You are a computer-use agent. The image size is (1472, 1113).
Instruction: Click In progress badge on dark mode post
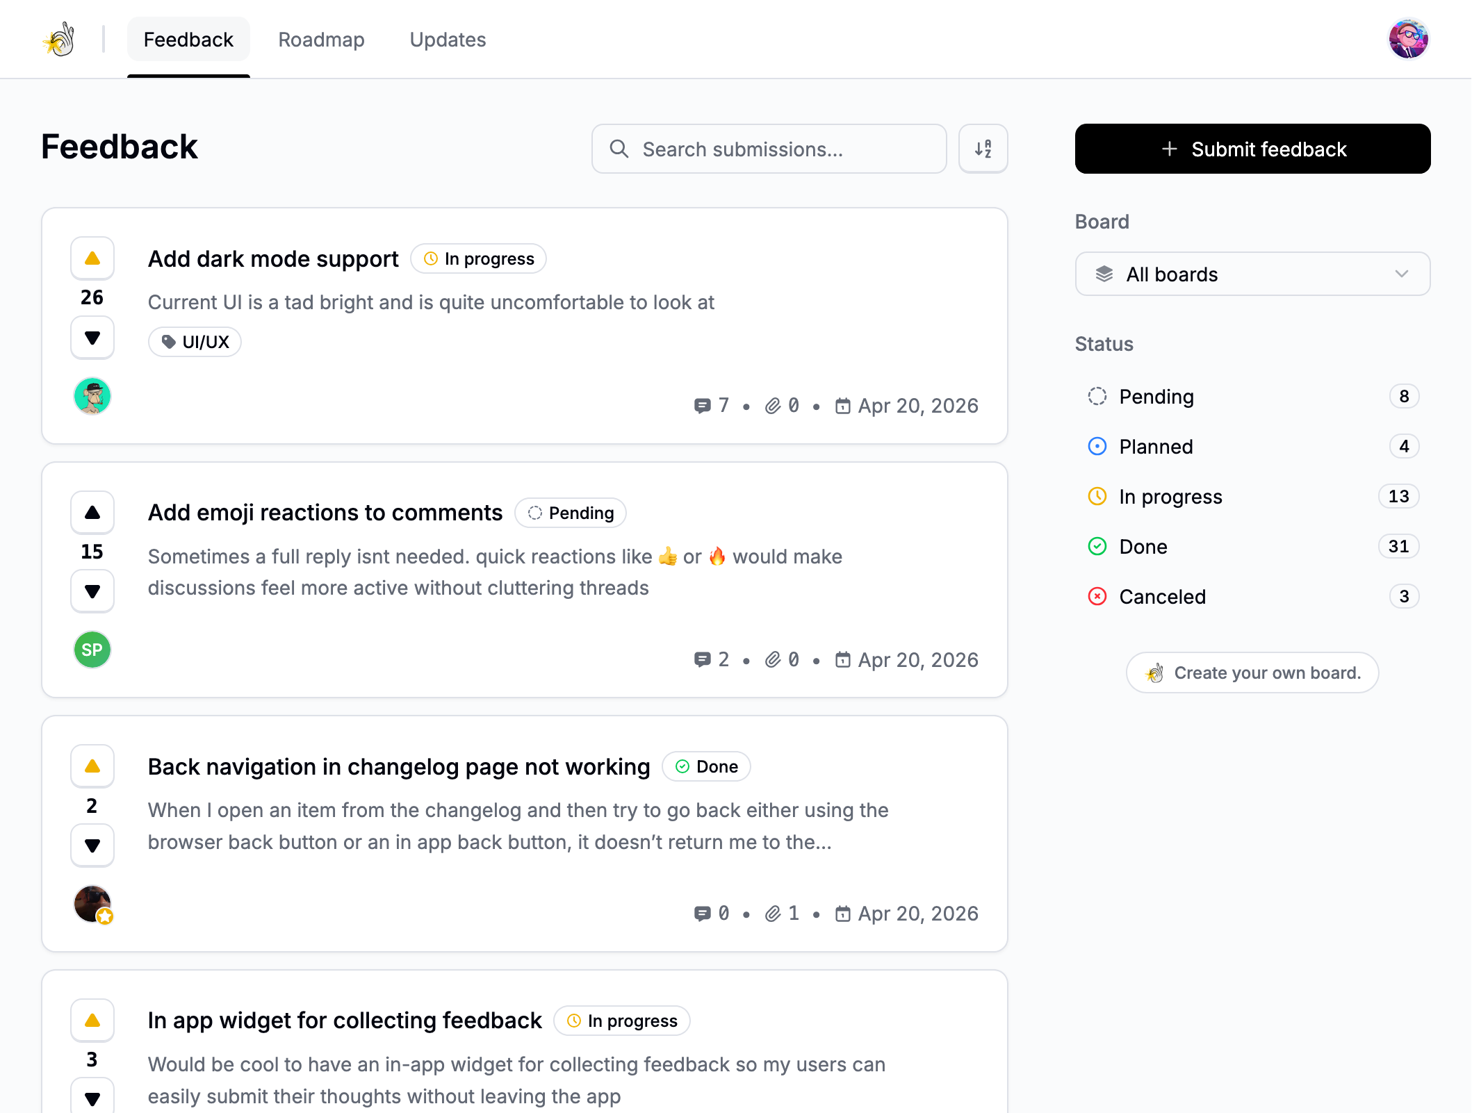click(478, 258)
